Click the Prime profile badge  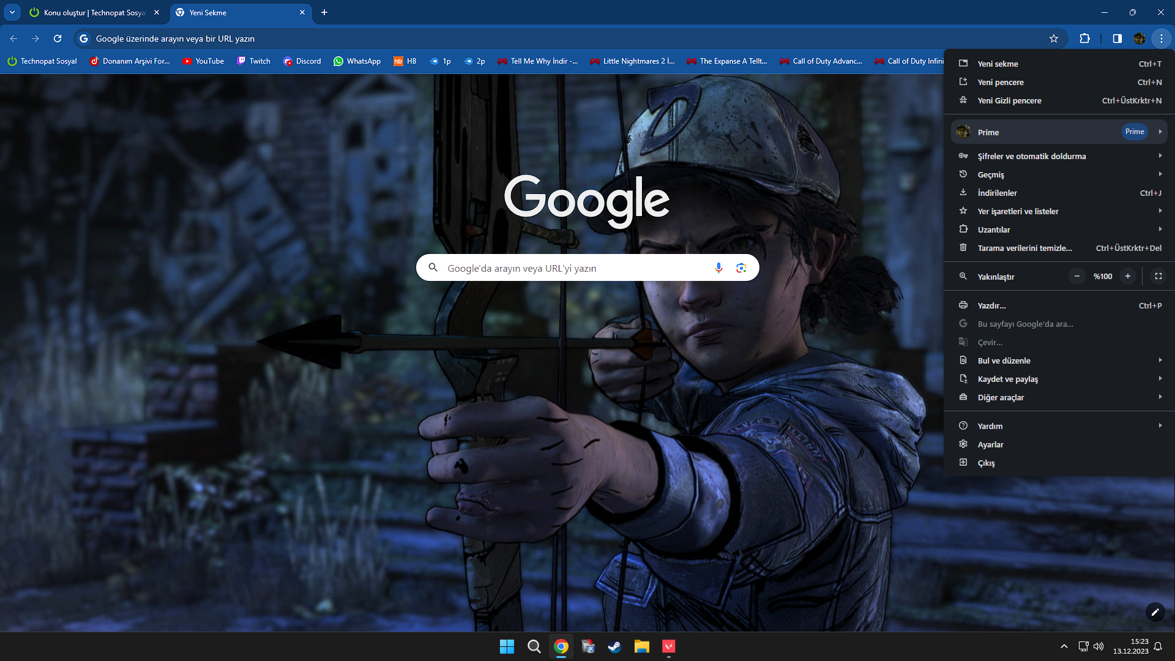tap(1134, 132)
